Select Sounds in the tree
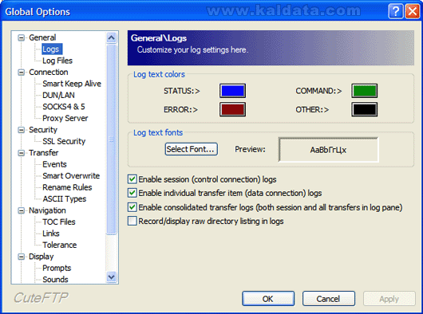The width and height of the screenshot is (423, 314). pyautogui.click(x=55, y=280)
